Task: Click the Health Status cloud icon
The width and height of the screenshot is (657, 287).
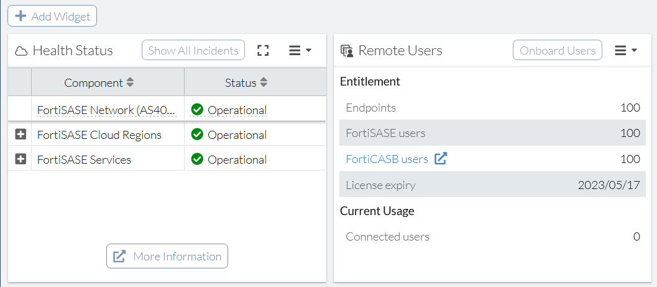Action: pyautogui.click(x=21, y=51)
